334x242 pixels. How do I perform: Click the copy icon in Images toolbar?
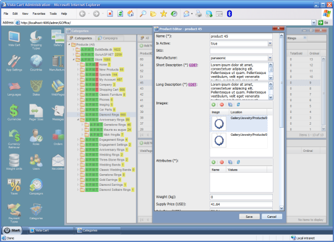230,104
